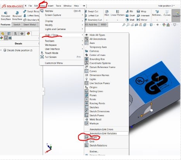Click the Datum Reference Frame icon
The width and height of the screenshot is (181, 160).
tap(86, 67)
